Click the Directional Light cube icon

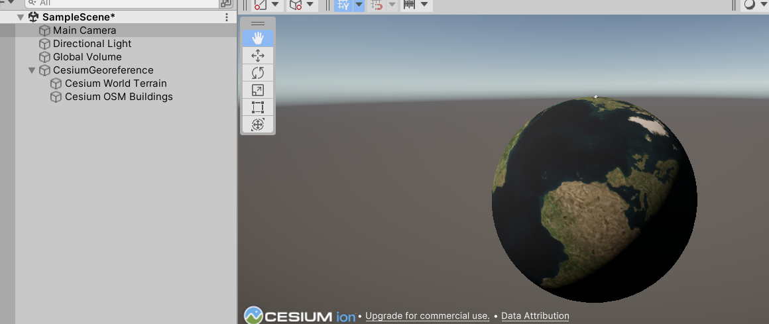[44, 44]
